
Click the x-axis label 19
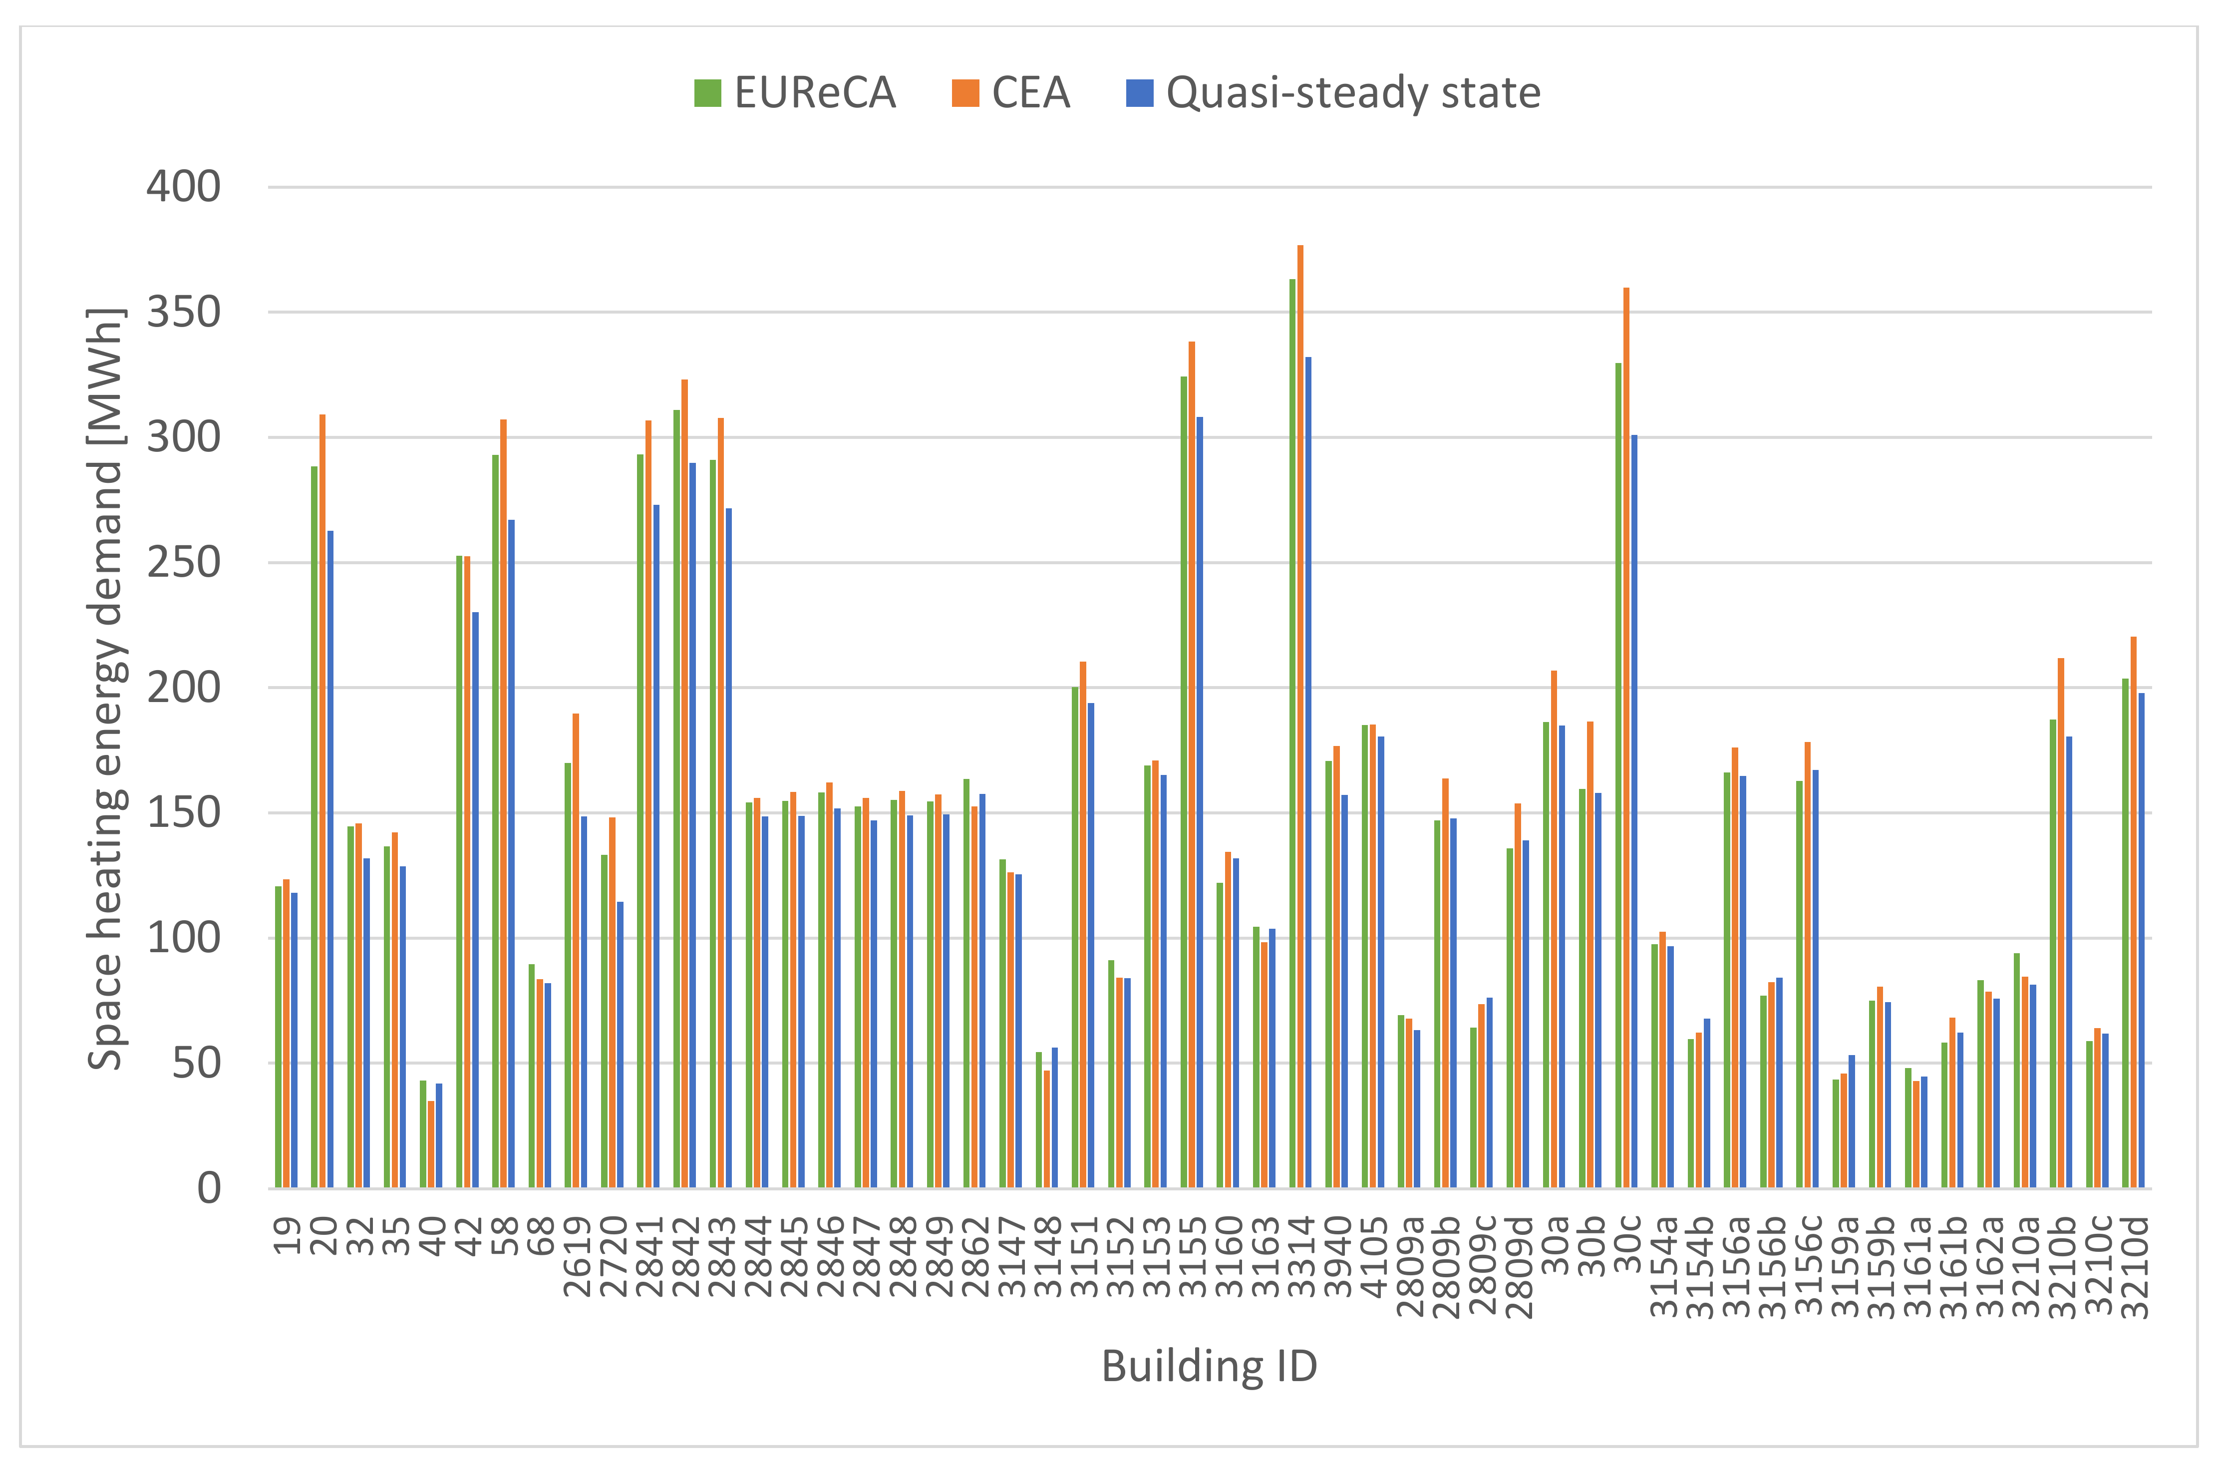point(287,1235)
